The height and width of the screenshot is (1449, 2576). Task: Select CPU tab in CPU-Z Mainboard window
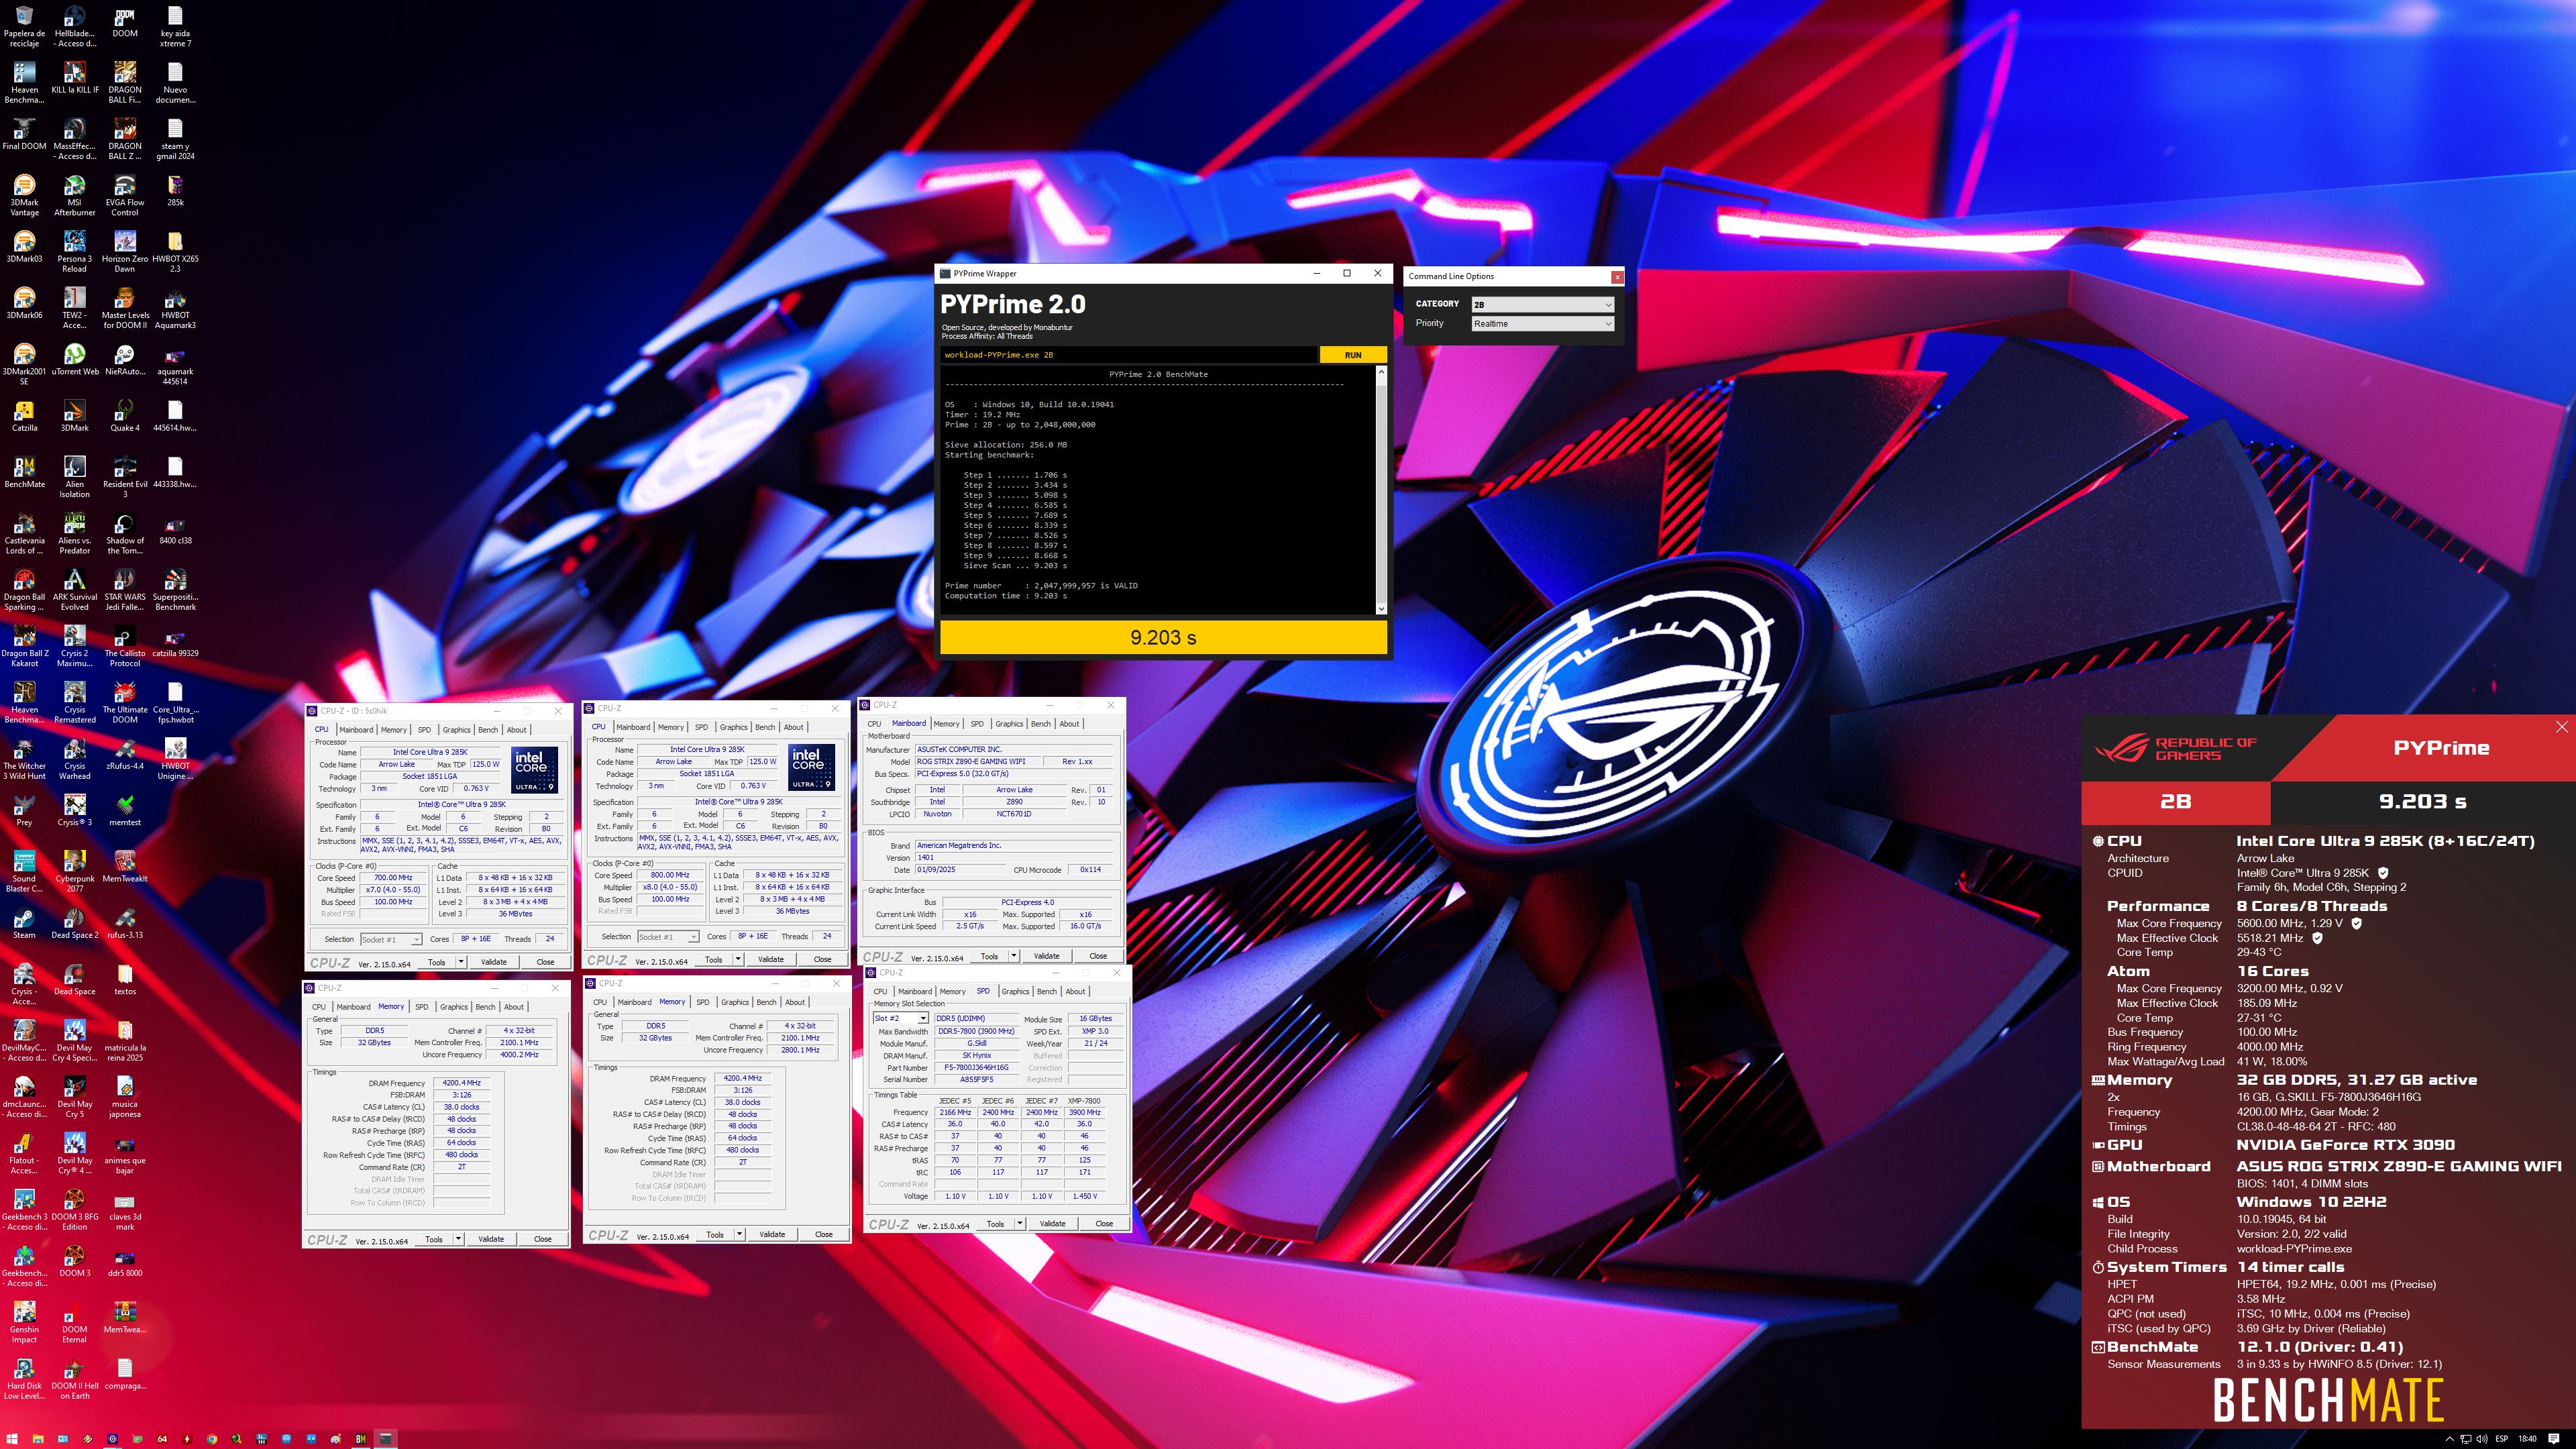874,724
